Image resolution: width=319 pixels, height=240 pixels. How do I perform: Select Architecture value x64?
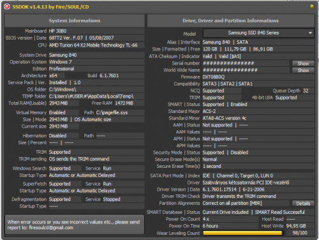(53, 76)
